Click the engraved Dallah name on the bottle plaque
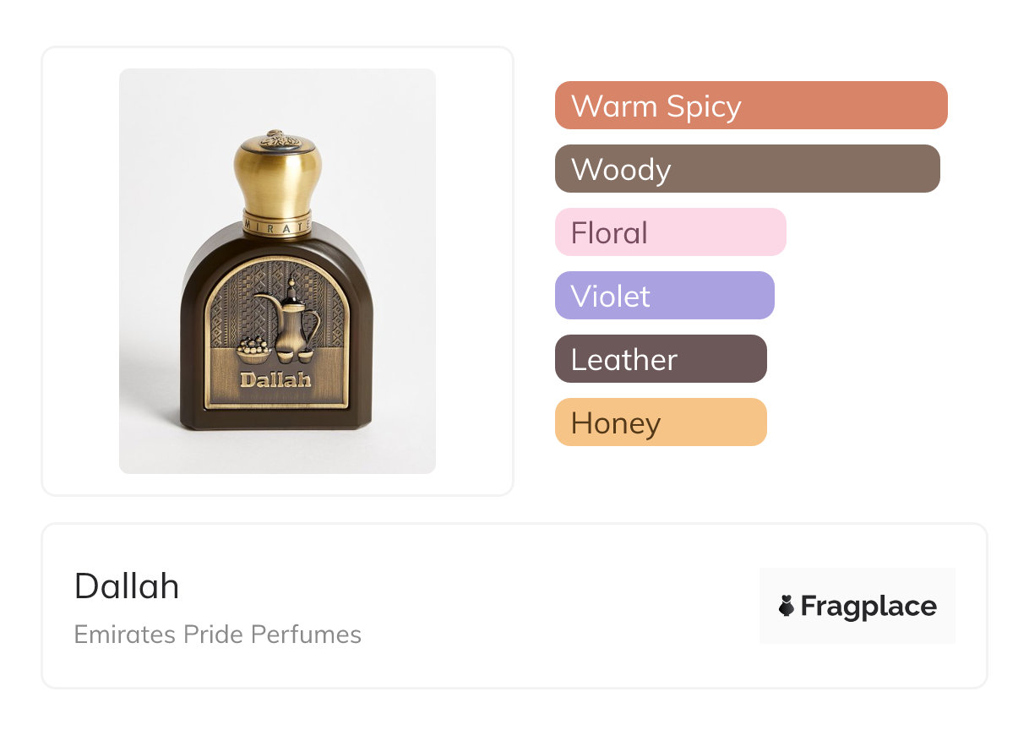Viewport: 1029px width, 730px height. (x=275, y=380)
